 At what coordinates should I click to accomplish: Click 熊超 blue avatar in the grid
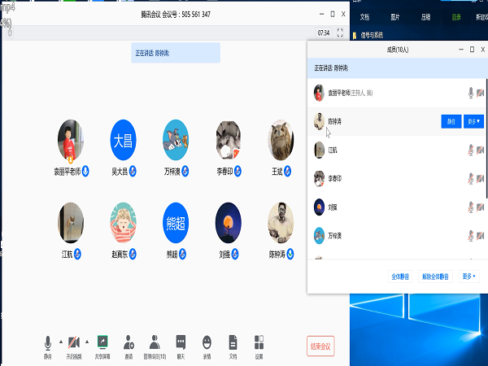[176, 223]
